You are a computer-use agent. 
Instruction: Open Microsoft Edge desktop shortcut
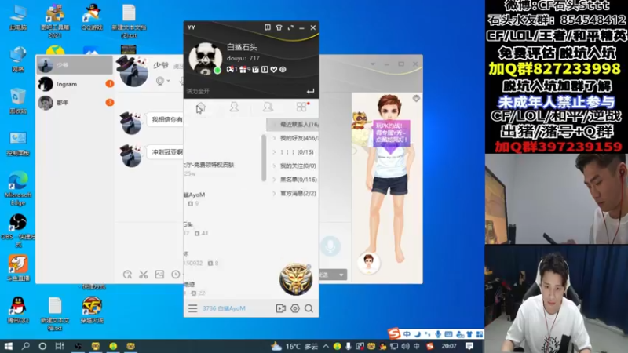tap(18, 188)
